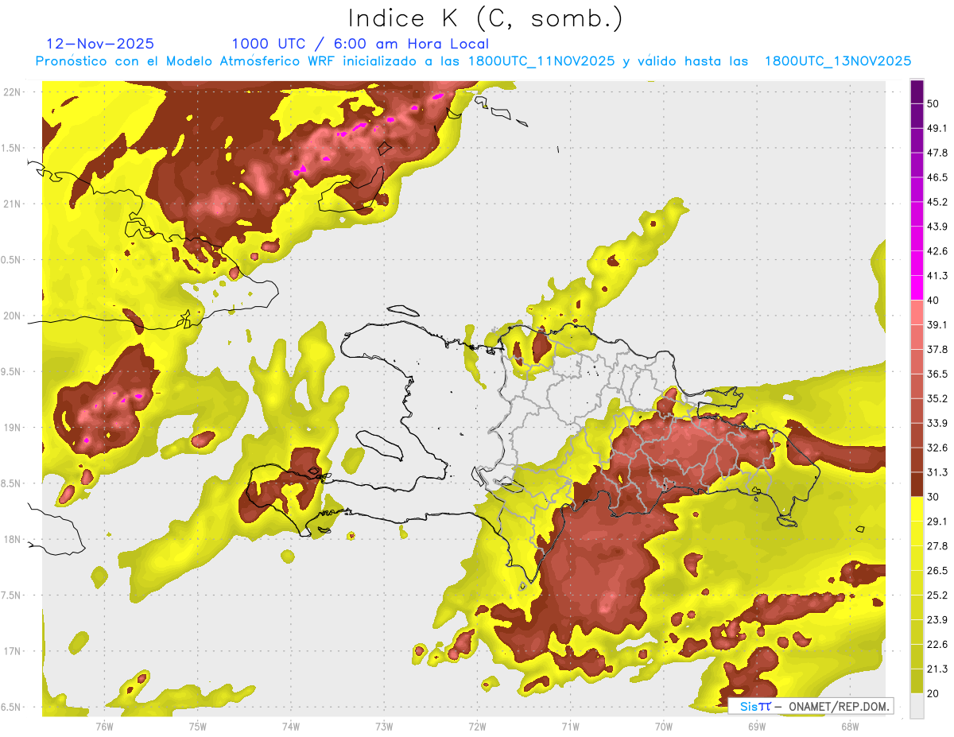Click the '31.3' legend value

(x=937, y=472)
